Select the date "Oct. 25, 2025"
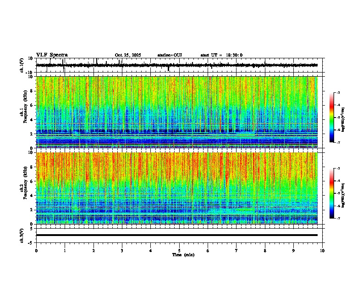Viewport: 363px width, 281px height. point(128,55)
